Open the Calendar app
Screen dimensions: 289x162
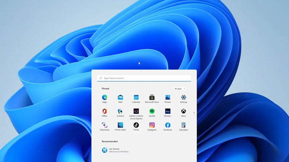coord(136,97)
